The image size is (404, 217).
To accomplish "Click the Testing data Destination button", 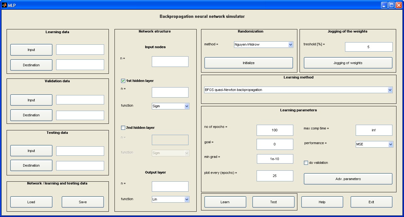I will click(x=31, y=165).
